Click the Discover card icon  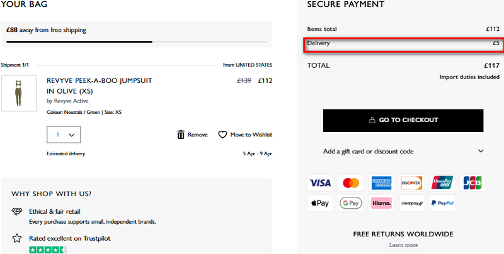coord(411,183)
